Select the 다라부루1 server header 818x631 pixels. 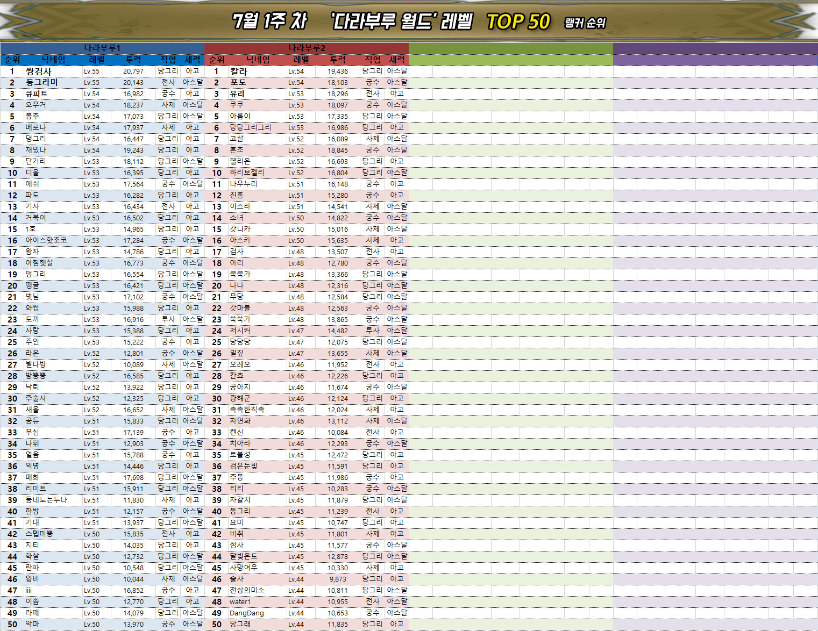click(102, 48)
